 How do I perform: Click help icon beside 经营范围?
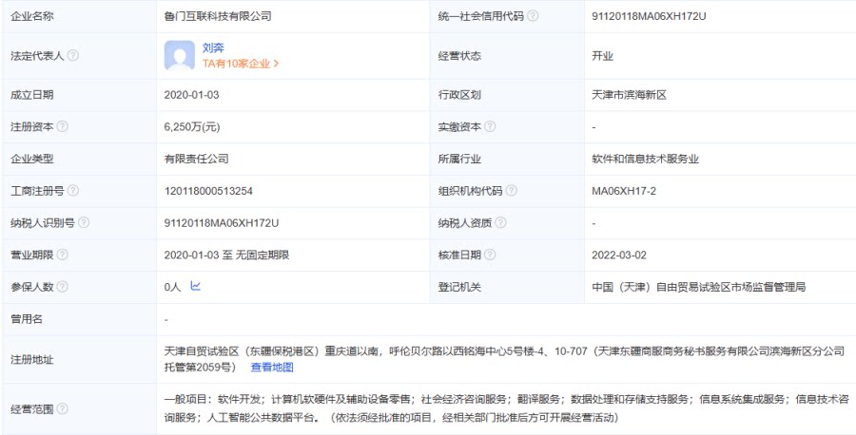pyautogui.click(x=63, y=408)
